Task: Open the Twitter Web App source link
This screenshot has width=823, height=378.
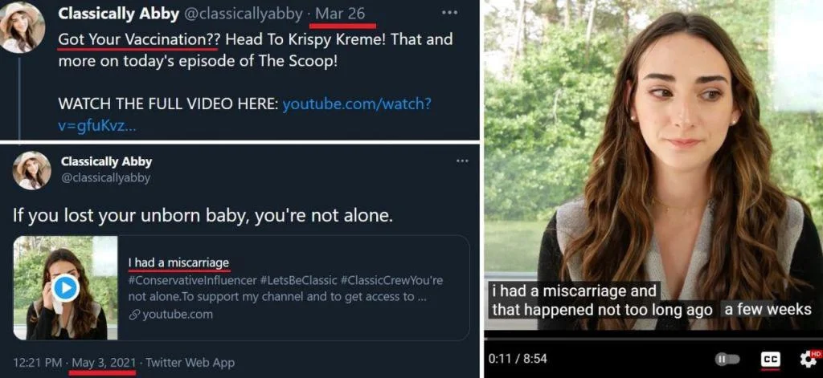Action: tap(191, 362)
